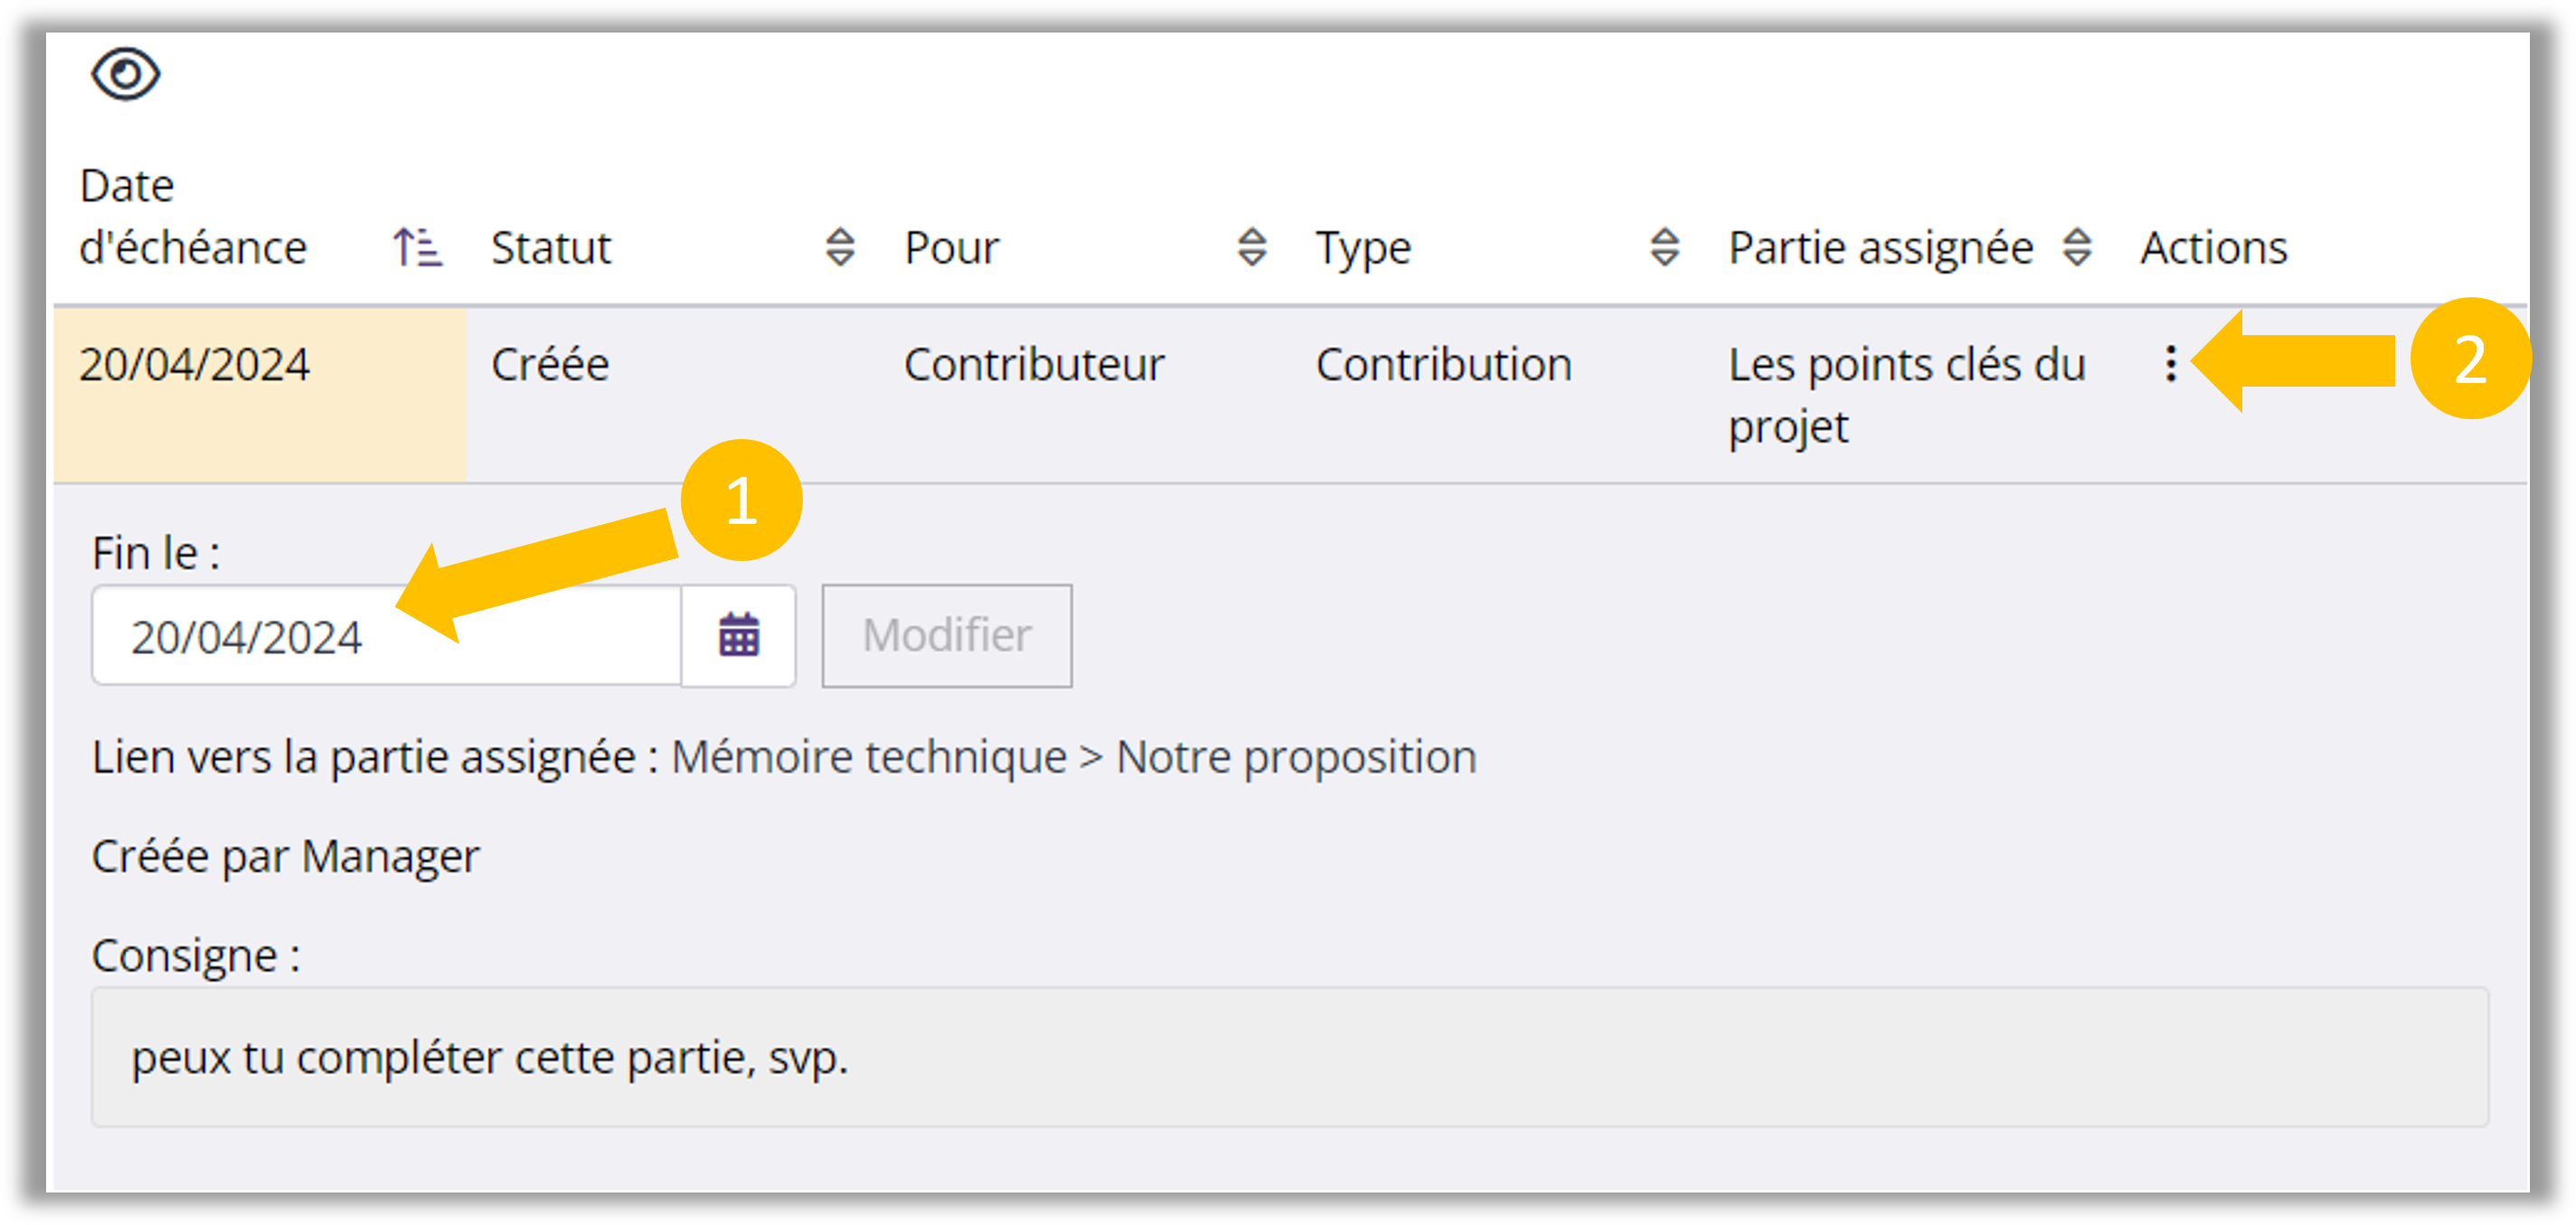2576x1225 pixels.
Task: Click the Les points clés du projet cell
Action: click(1906, 395)
